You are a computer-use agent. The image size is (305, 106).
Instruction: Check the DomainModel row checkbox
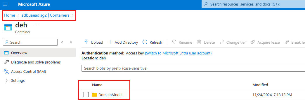(x=86, y=95)
